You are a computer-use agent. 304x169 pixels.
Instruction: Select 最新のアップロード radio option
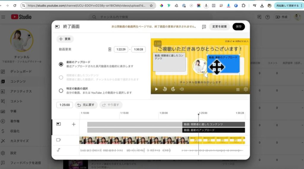pos(61,64)
